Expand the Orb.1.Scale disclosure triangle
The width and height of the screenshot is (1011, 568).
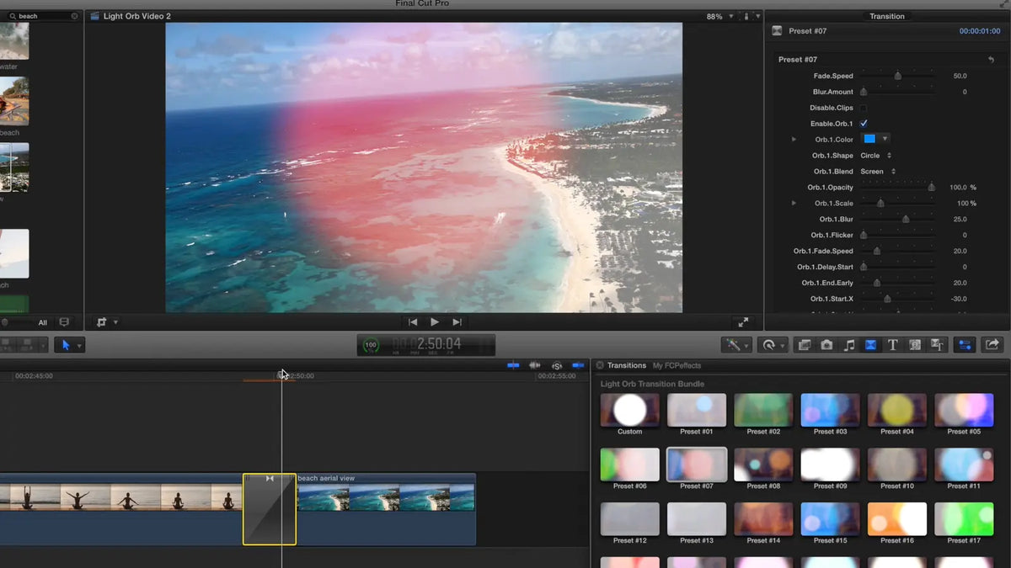pos(794,204)
